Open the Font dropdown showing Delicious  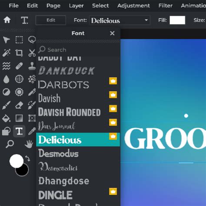[x=120, y=20]
